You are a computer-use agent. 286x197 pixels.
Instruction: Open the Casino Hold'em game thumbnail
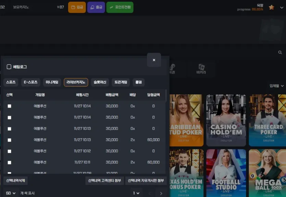coord(226,120)
